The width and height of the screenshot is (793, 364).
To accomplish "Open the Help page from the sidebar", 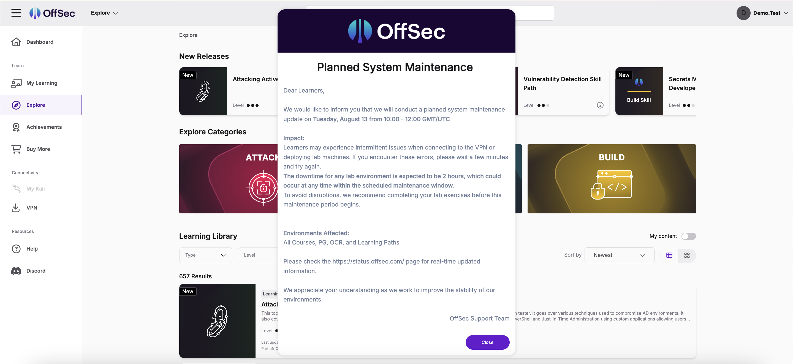I will click(32, 249).
